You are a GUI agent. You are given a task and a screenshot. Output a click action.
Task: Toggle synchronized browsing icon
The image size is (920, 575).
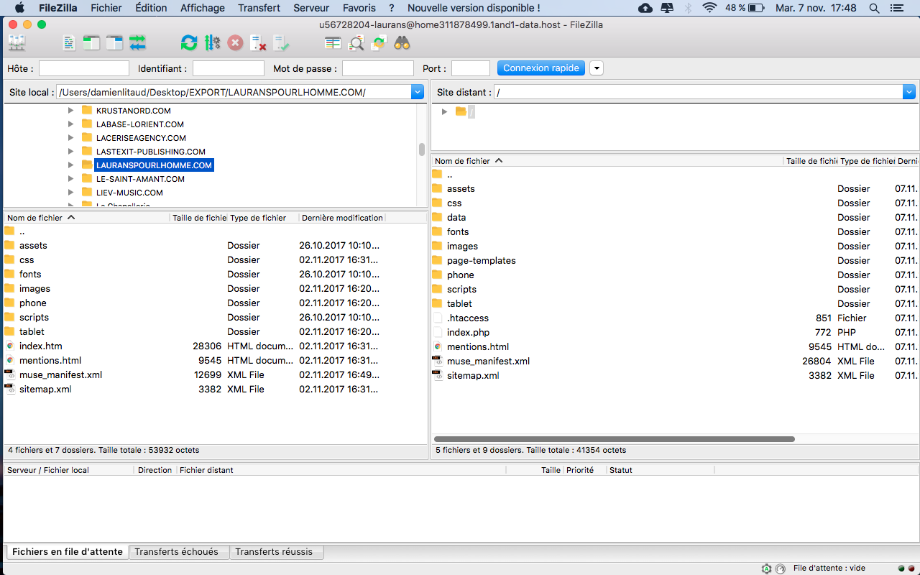pos(379,43)
